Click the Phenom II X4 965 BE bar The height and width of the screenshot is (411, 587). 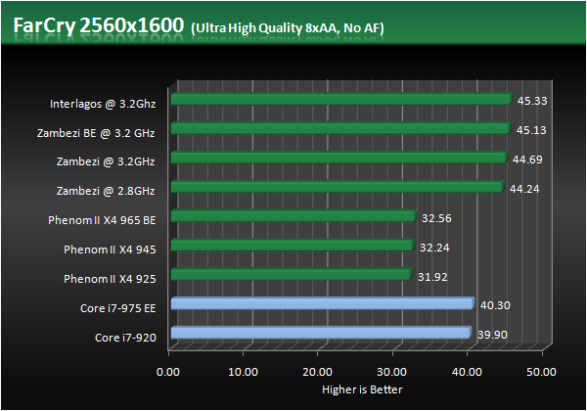[293, 215]
